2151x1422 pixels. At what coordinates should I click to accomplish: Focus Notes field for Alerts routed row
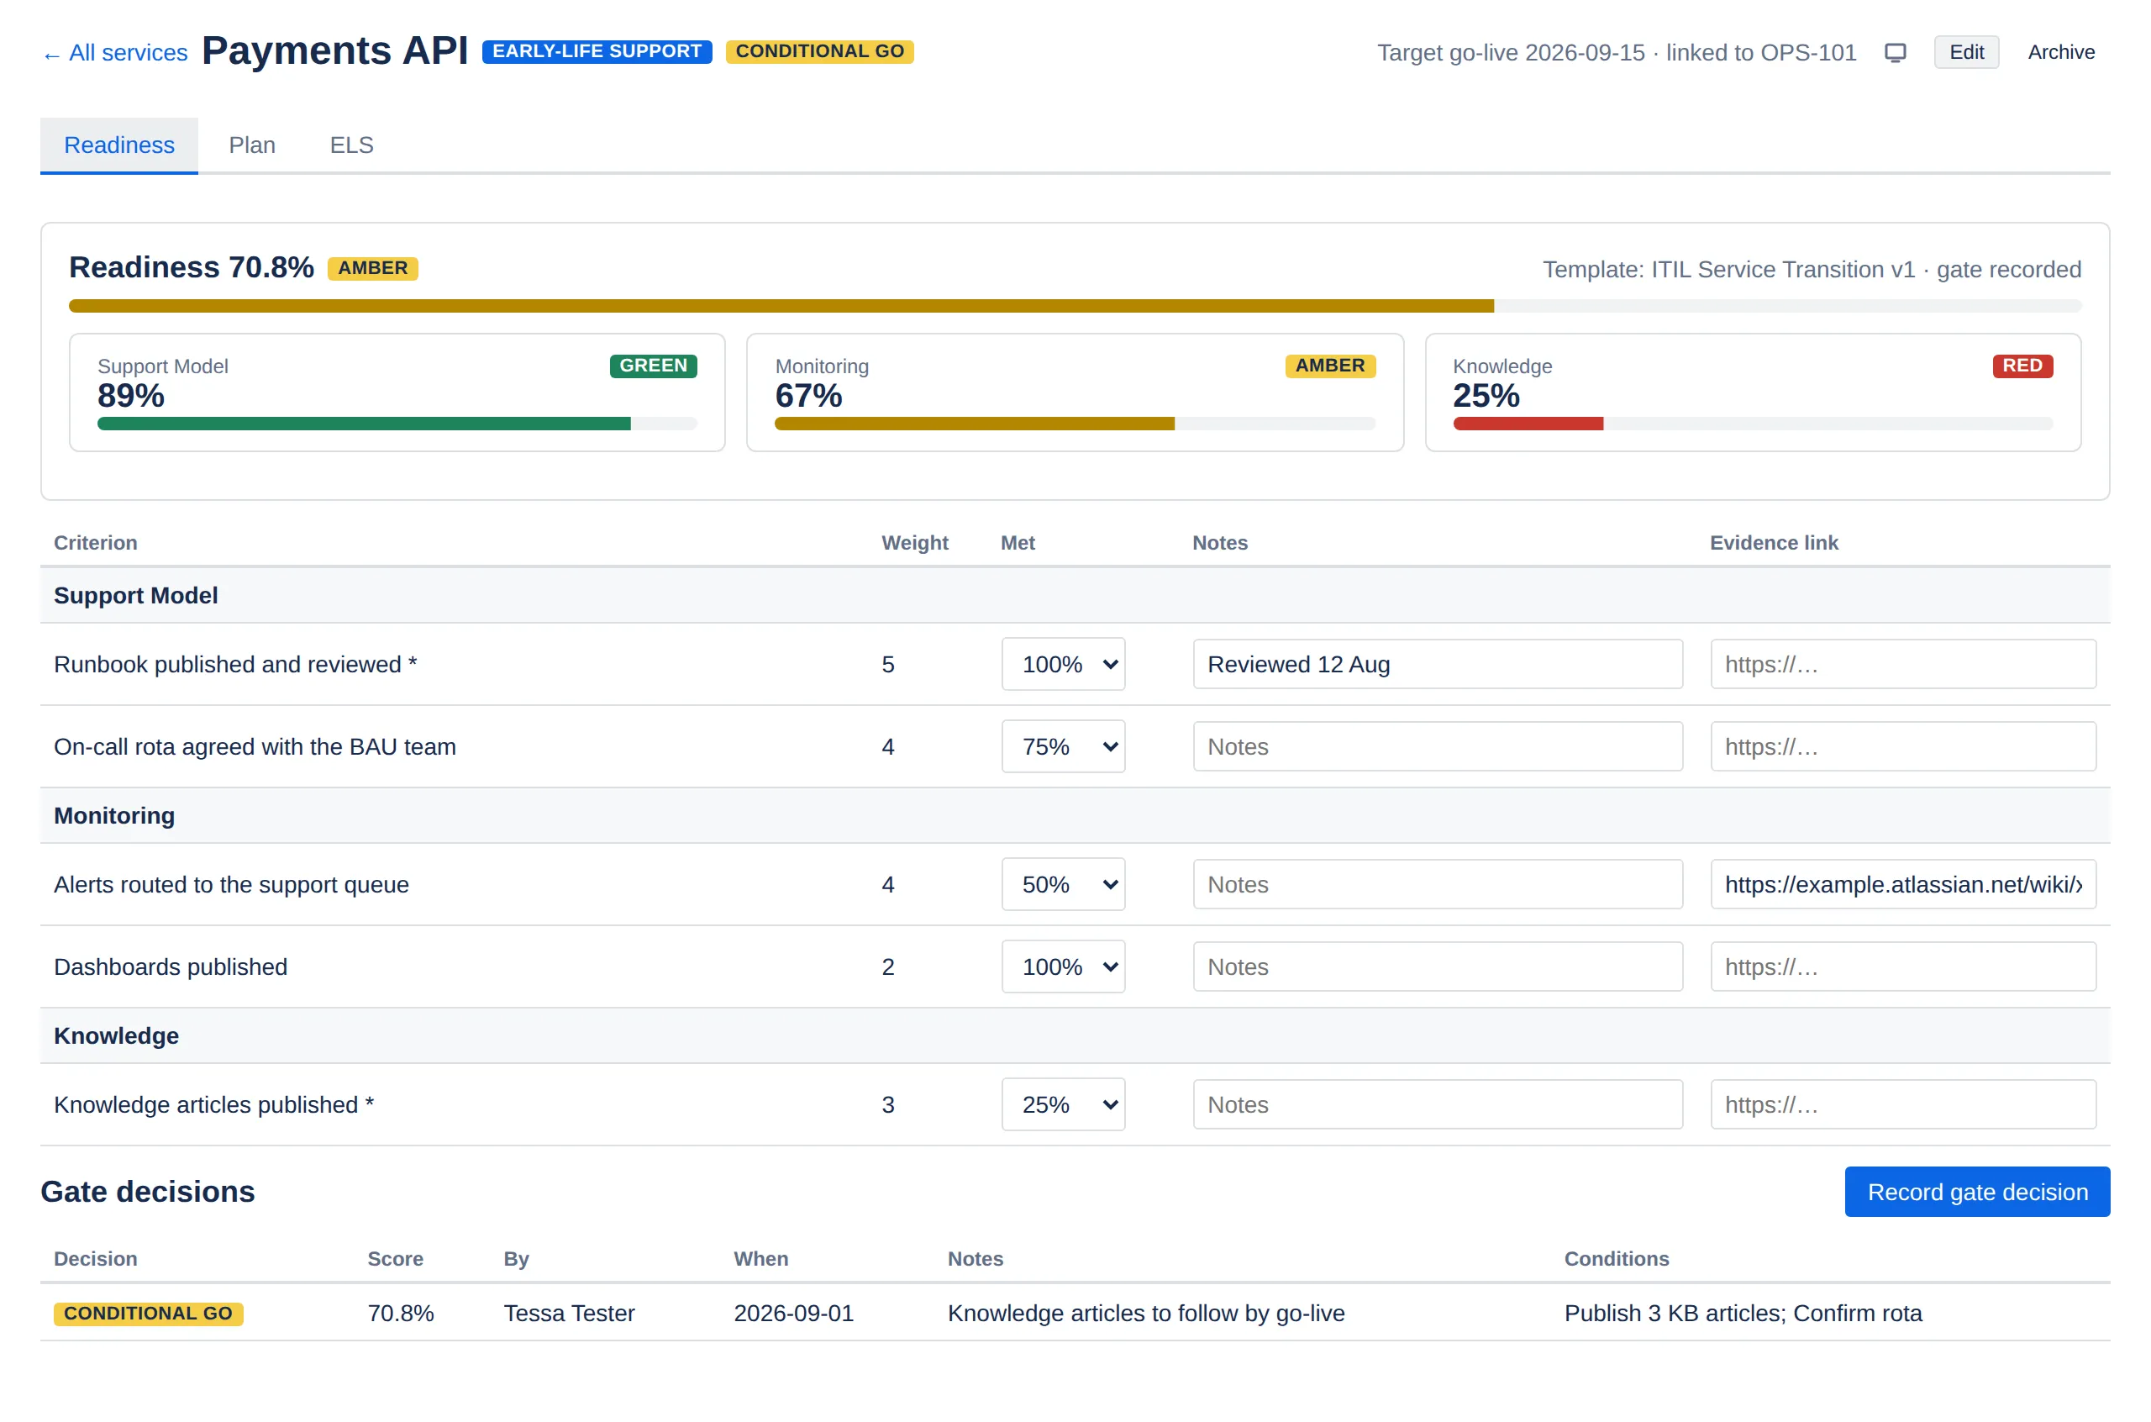tap(1438, 884)
